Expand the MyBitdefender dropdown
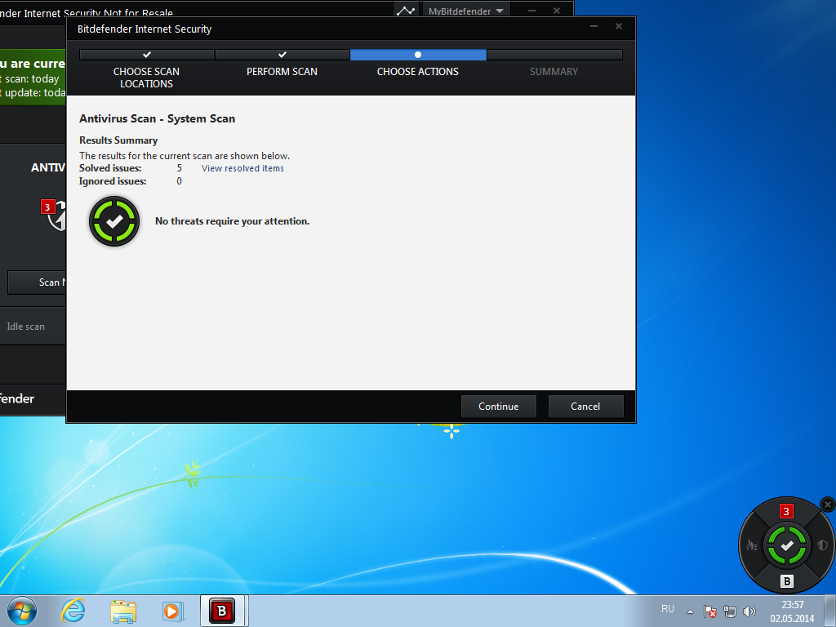Viewport: 836px width, 627px height. click(467, 11)
